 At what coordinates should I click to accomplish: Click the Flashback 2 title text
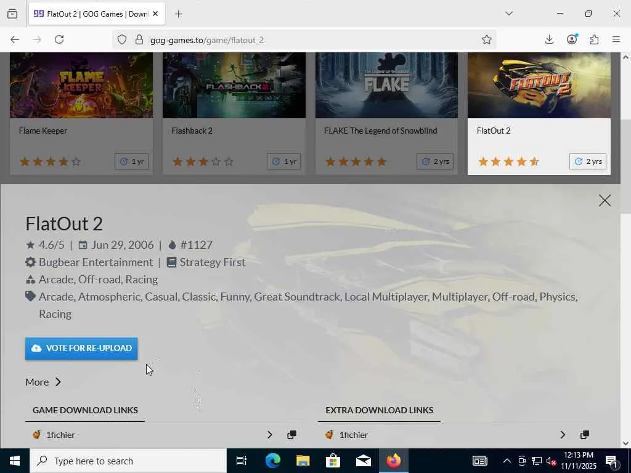[192, 131]
